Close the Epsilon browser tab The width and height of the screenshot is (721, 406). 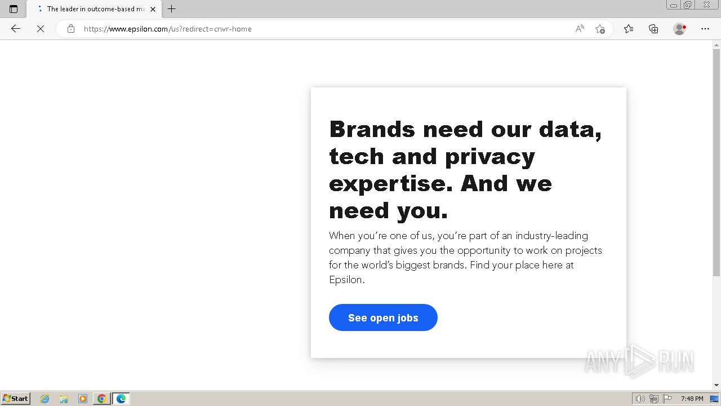[153, 9]
